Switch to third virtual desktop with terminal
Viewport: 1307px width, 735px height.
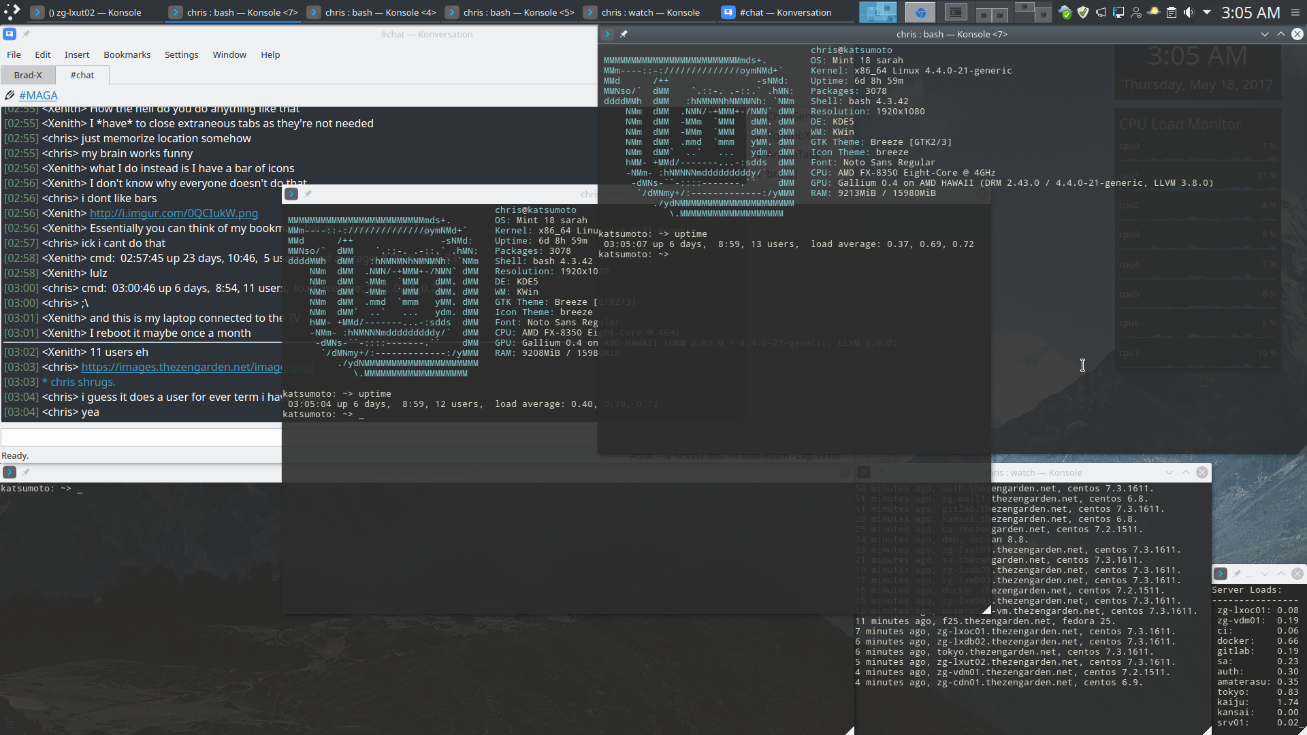click(956, 12)
